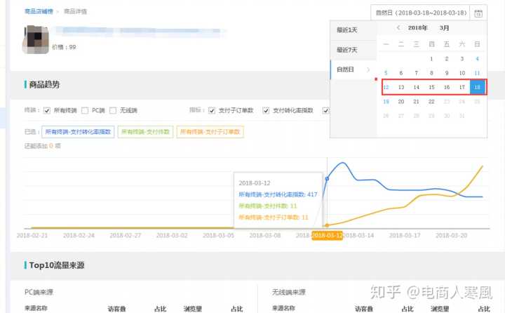Go to previous month in calendar
This screenshot has height=313, width=505.
tap(398, 28)
